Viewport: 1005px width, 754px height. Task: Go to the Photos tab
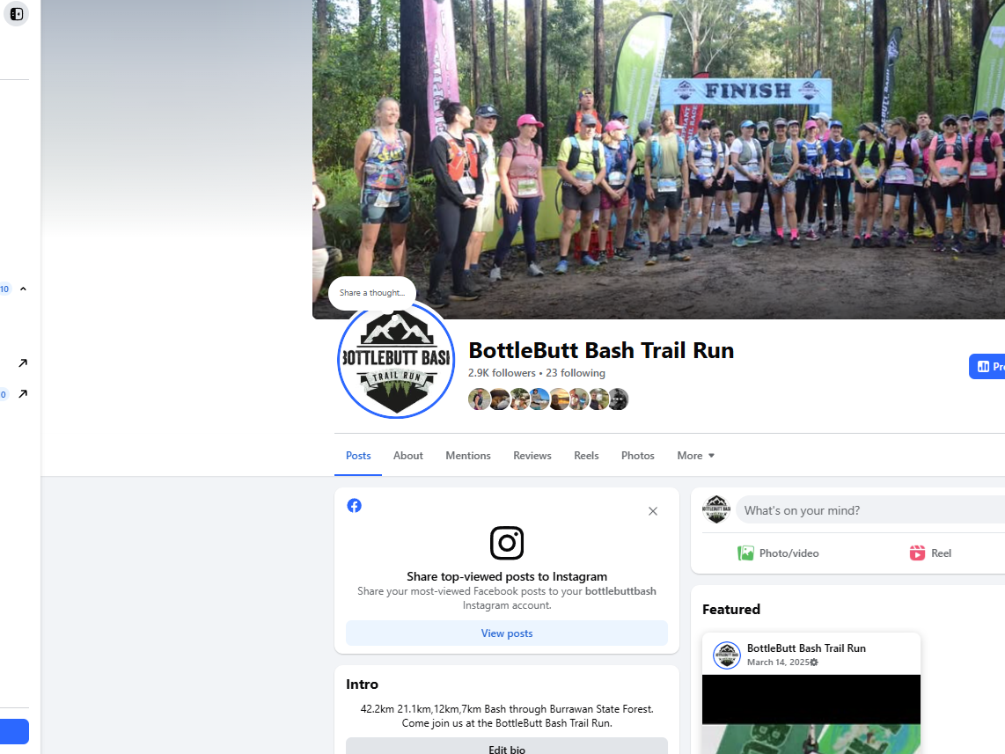click(x=638, y=456)
